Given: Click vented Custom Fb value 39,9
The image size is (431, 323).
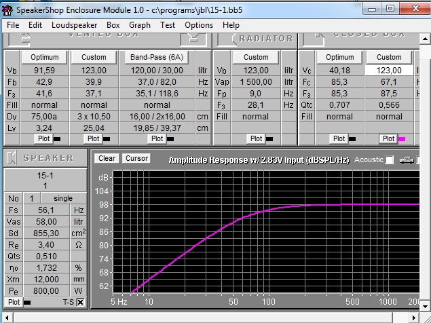Looking at the screenshot, I should click(94, 82).
